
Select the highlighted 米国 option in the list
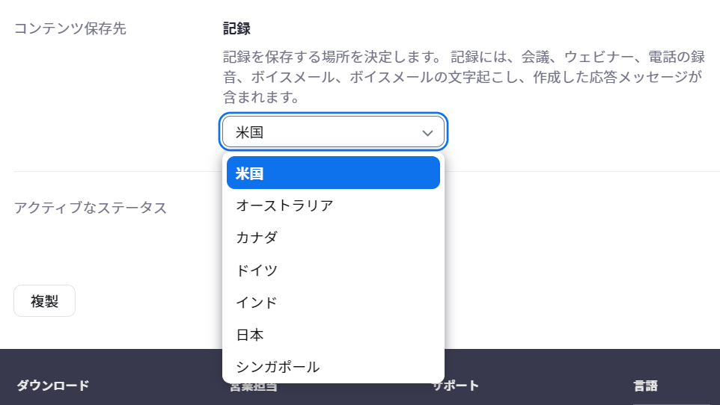pyautogui.click(x=333, y=173)
